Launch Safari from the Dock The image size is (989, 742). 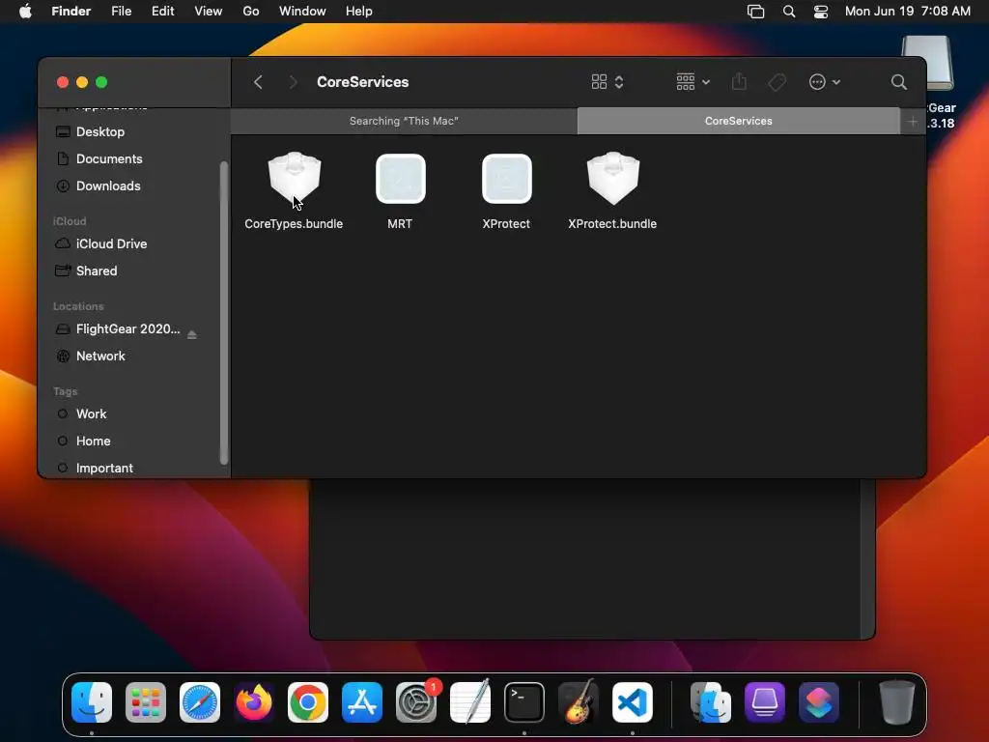(x=200, y=702)
